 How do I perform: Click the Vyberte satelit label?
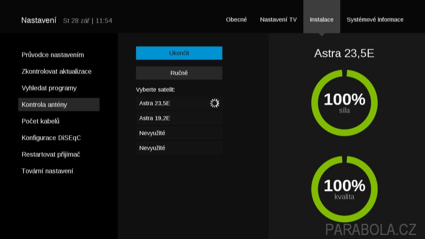[x=155, y=90]
